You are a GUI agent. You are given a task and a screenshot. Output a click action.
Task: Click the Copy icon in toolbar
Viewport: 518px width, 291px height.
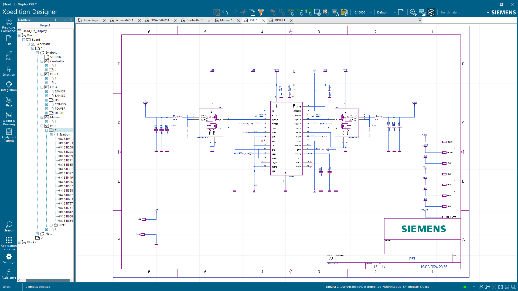point(252,12)
